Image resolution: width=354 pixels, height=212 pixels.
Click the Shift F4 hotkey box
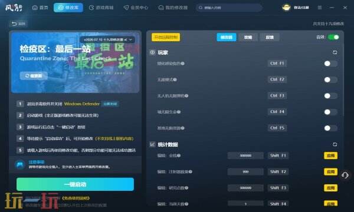(278, 204)
